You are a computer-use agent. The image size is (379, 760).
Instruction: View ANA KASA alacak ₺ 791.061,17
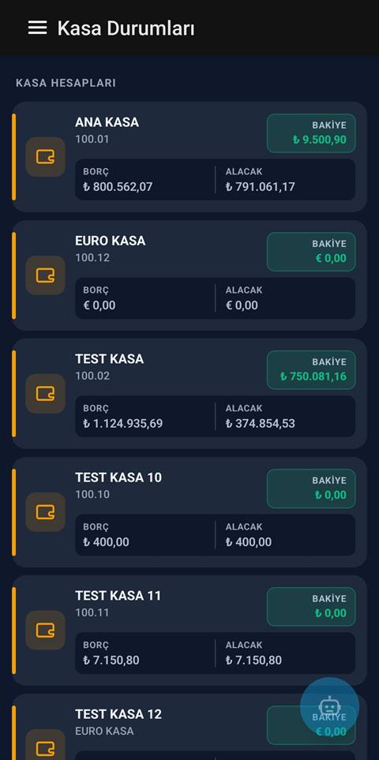pos(261,186)
